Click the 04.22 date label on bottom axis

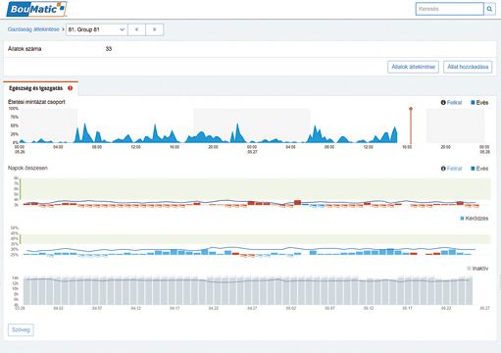pyautogui.click(x=214, y=308)
